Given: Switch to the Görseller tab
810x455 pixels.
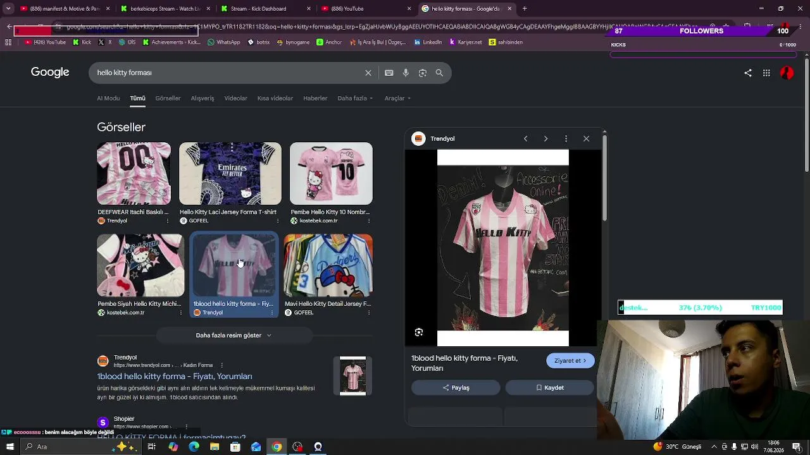Looking at the screenshot, I should [168, 99].
